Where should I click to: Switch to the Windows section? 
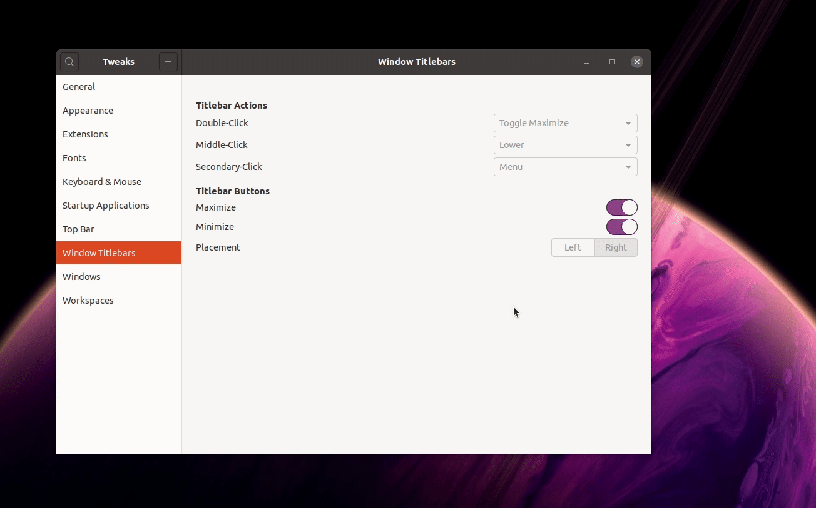click(x=81, y=276)
